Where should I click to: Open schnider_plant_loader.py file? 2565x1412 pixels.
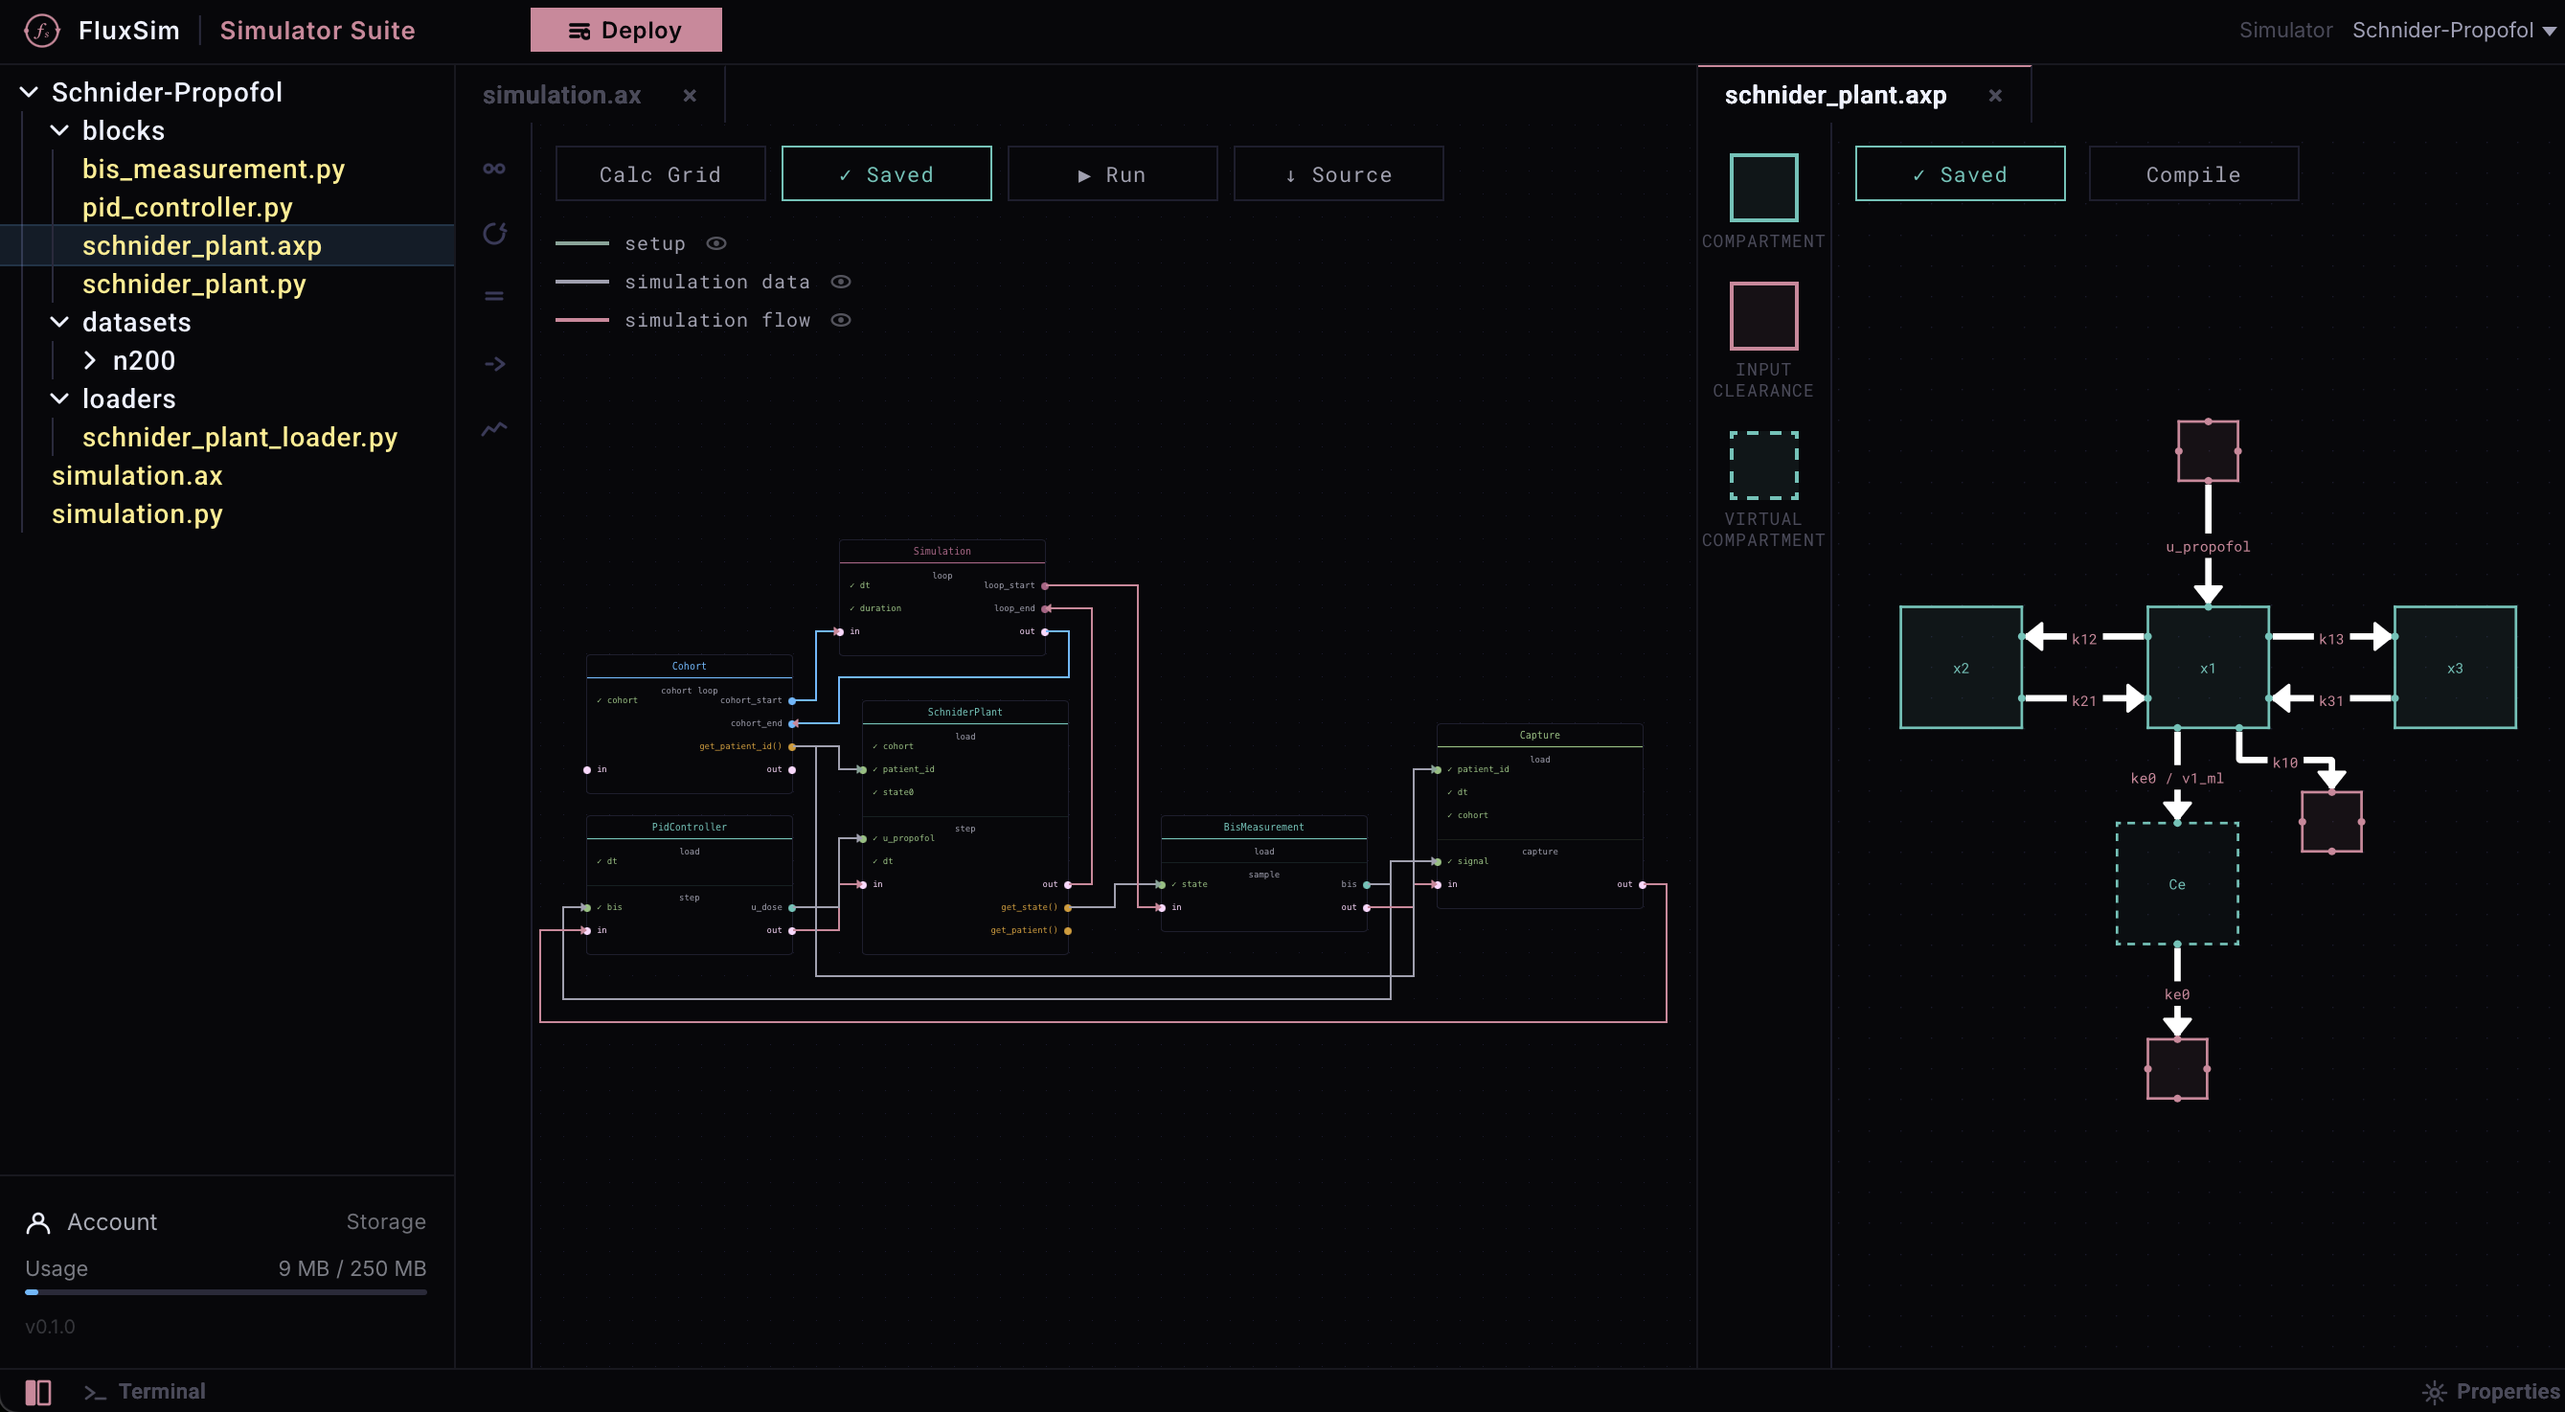[239, 437]
